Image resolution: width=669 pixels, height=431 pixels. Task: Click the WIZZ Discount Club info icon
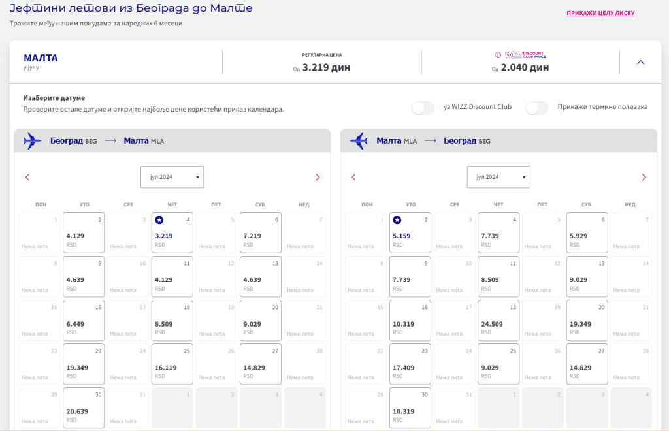click(x=497, y=55)
